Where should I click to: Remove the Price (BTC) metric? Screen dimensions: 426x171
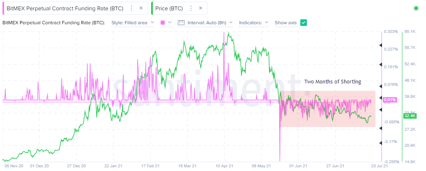tap(200, 8)
